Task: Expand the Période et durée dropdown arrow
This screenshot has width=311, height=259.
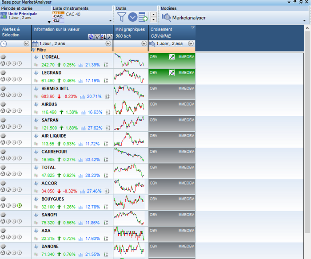Action: pyautogui.click(x=49, y=22)
